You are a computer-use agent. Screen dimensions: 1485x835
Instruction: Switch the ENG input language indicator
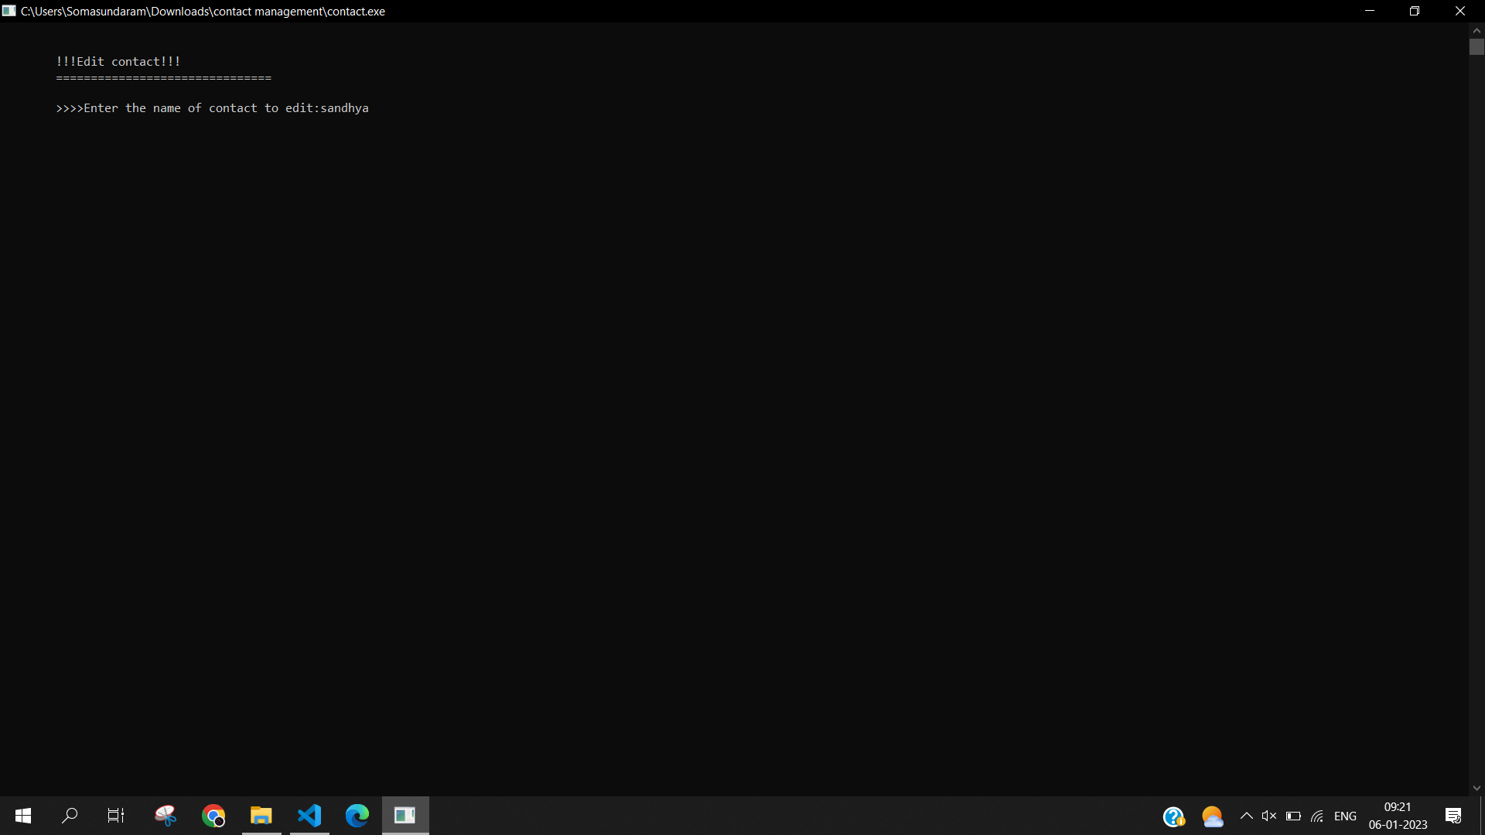[1345, 816]
